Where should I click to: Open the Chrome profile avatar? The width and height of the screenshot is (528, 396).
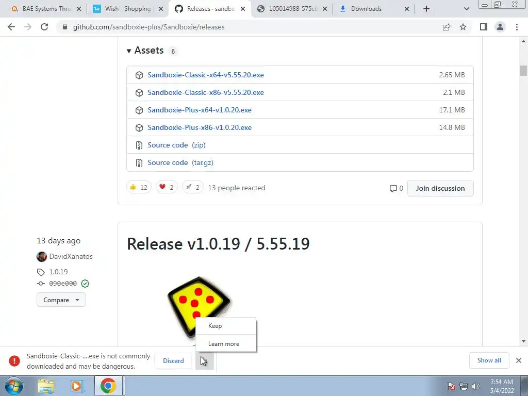click(x=500, y=27)
